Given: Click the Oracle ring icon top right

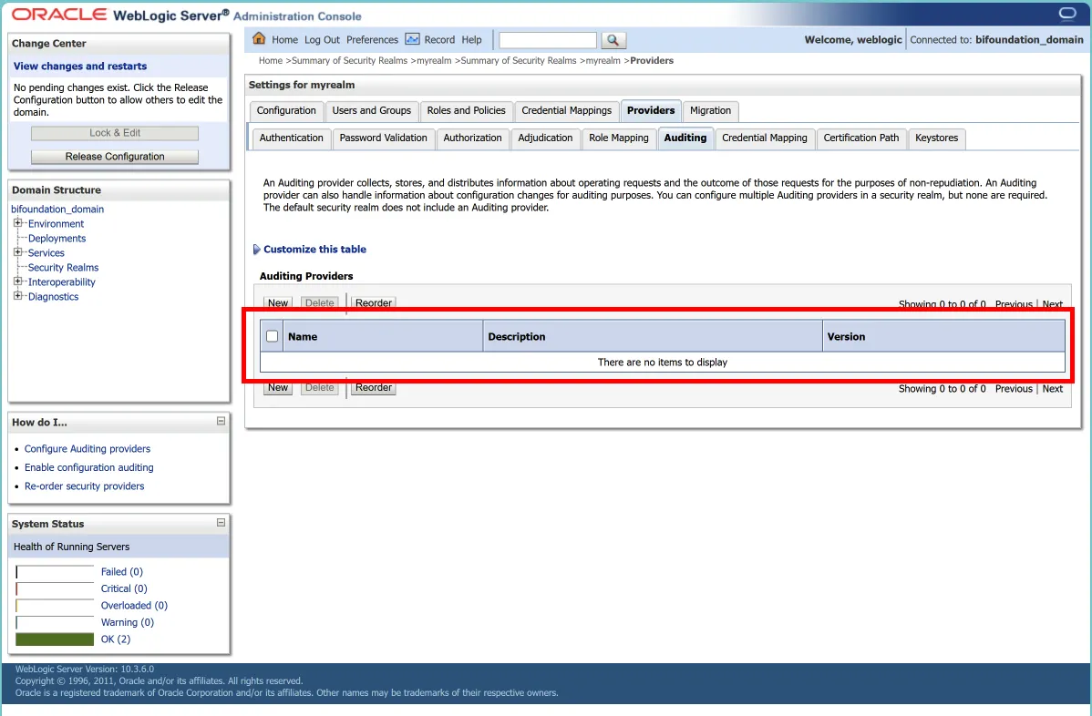Looking at the screenshot, I should [1066, 14].
